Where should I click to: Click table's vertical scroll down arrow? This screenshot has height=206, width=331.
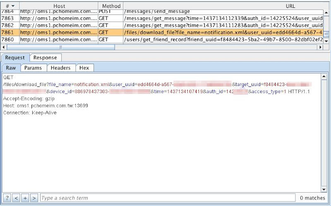(x=326, y=41)
